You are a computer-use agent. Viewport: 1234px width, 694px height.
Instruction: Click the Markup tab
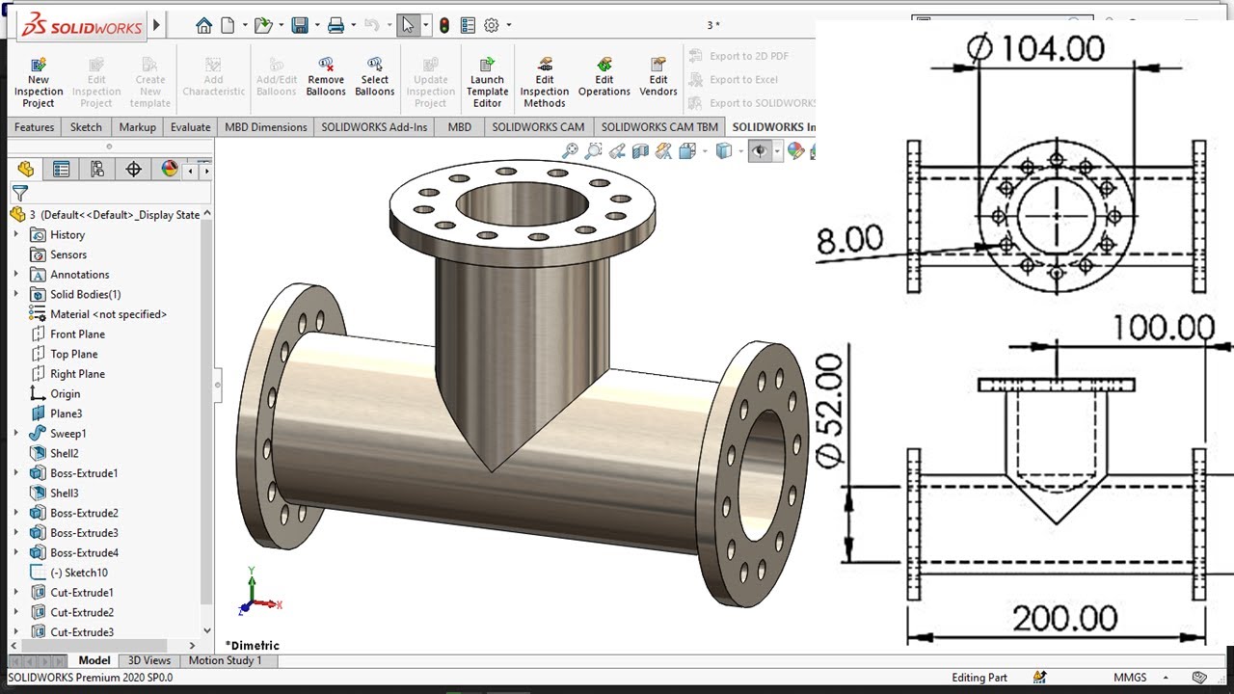[137, 127]
